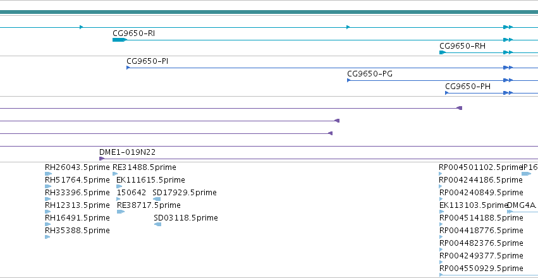
Task: Select the arrow glyph under RH35388.5prime
Action: [x=47, y=237]
